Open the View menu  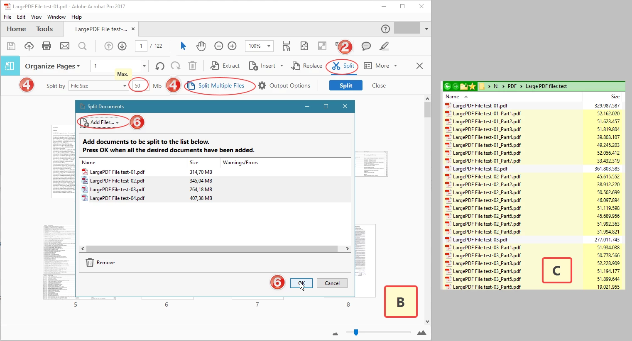click(36, 17)
